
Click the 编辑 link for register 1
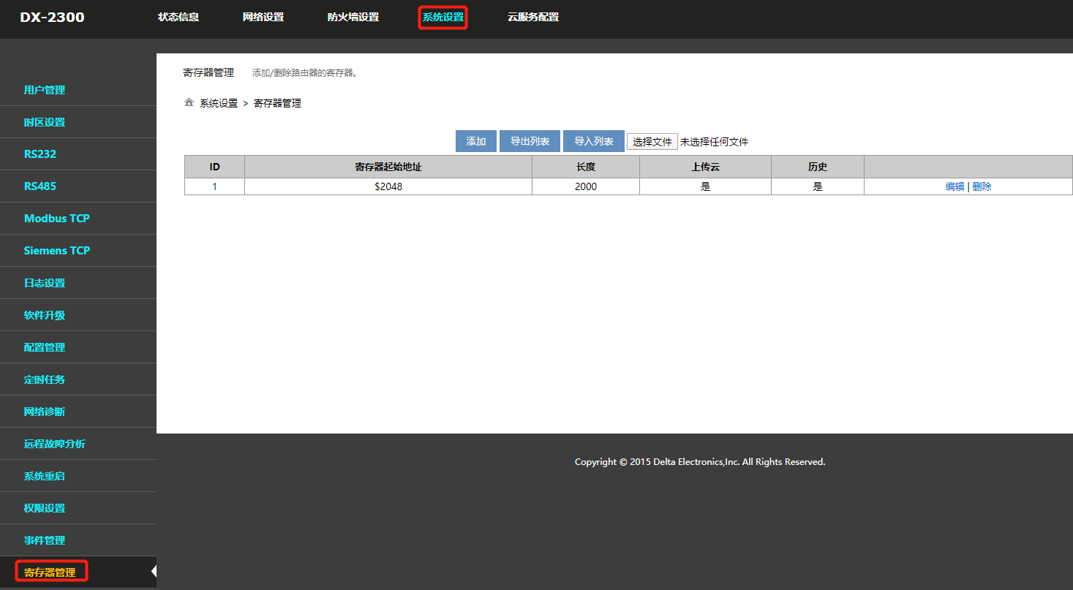[x=955, y=186]
